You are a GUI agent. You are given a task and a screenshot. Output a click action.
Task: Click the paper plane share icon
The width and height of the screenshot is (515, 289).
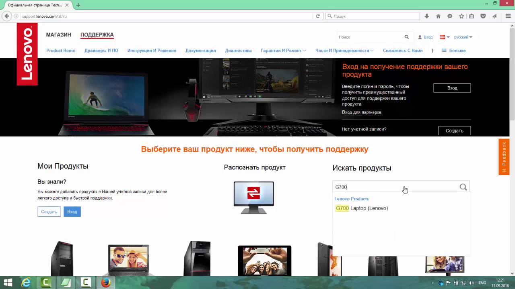pyautogui.click(x=494, y=16)
